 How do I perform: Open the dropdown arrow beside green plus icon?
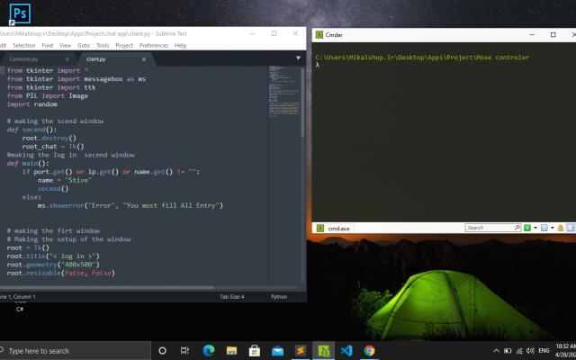pyautogui.click(x=535, y=228)
